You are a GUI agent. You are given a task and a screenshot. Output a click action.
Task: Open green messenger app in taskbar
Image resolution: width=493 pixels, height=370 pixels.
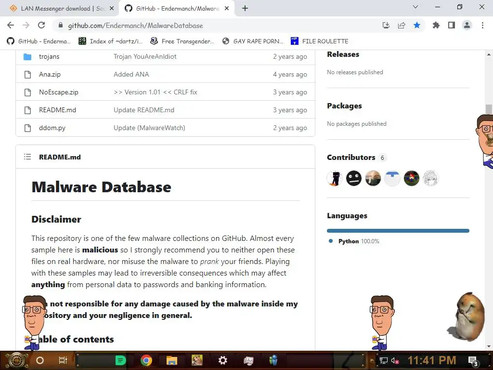pyautogui.click(x=120, y=360)
